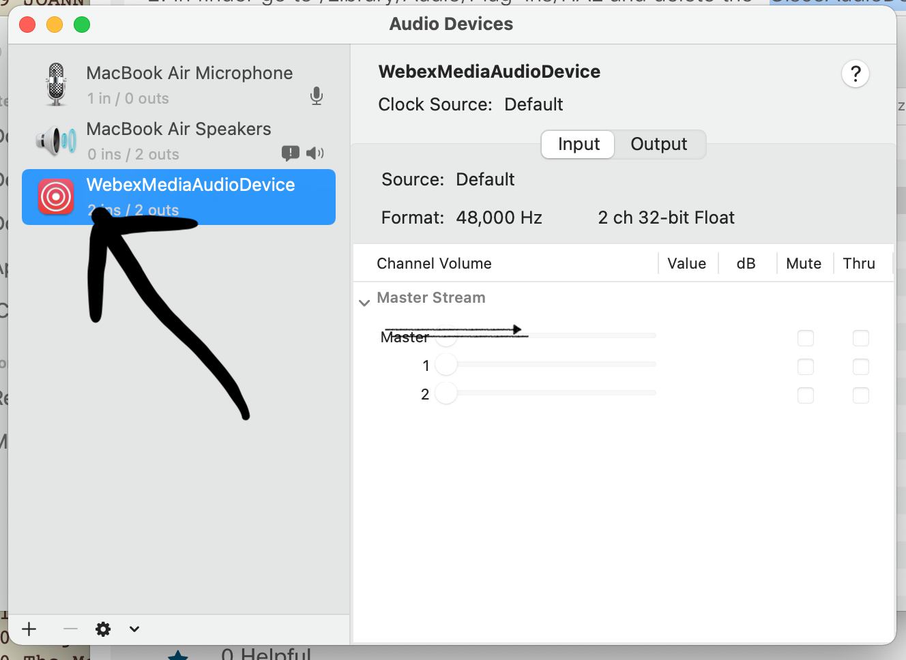Add a new device with the plus button

pyautogui.click(x=29, y=629)
